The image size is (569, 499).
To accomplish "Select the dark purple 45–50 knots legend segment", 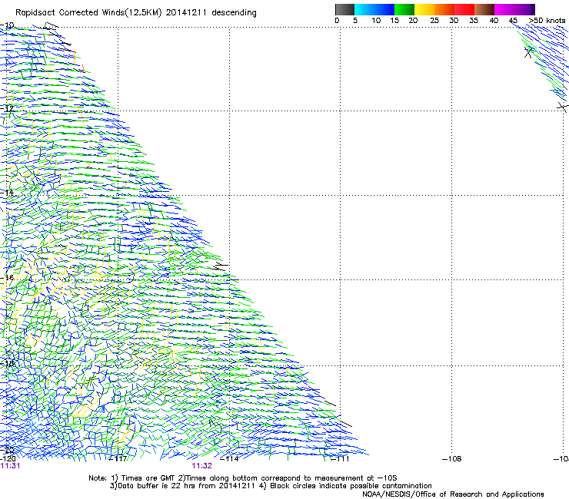I will point(524,9).
